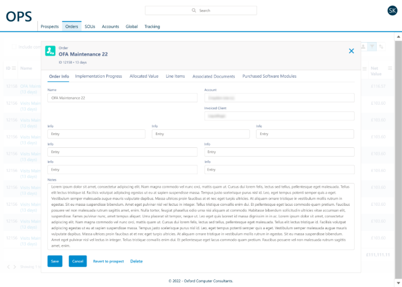This screenshot has width=402, height=287.
Task: Click the Notes text area
Action: (201, 216)
